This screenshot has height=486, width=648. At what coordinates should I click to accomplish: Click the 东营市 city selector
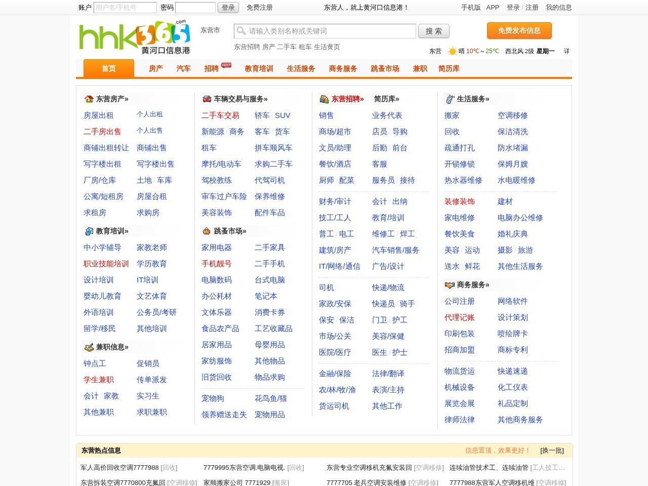(x=210, y=30)
